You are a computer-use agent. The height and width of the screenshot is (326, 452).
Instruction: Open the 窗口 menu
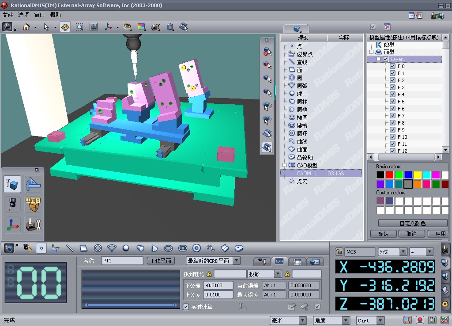tap(39, 15)
